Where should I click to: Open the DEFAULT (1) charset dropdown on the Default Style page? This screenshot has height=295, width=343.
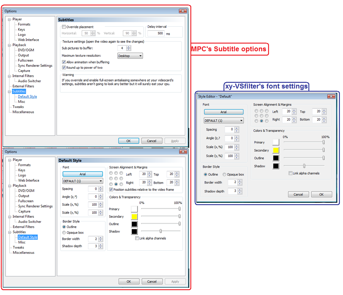[x=83, y=181]
